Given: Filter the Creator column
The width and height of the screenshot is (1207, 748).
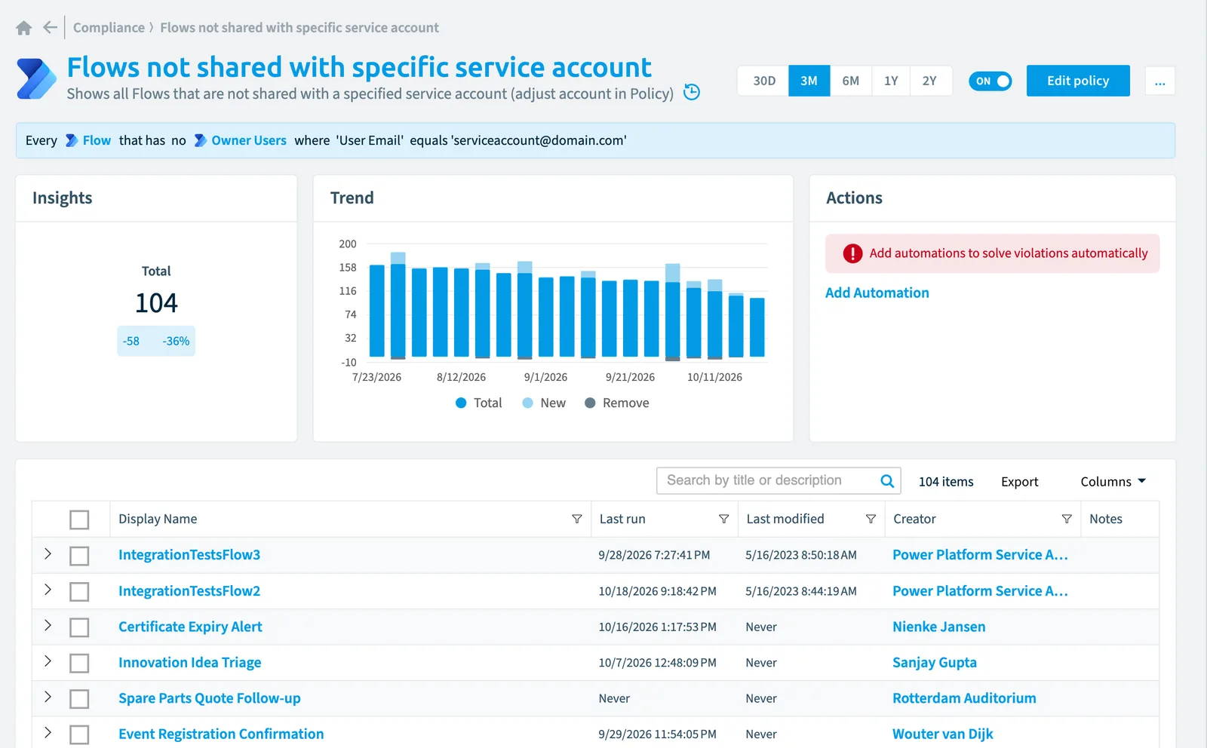Looking at the screenshot, I should [1067, 519].
